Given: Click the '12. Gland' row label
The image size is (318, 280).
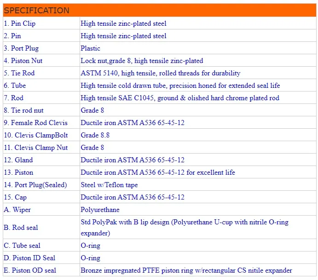Looking at the screenshot, I should (18, 160).
